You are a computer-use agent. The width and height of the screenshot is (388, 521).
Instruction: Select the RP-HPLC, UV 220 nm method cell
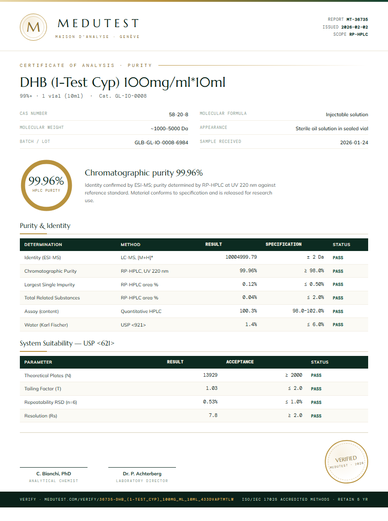point(144,271)
